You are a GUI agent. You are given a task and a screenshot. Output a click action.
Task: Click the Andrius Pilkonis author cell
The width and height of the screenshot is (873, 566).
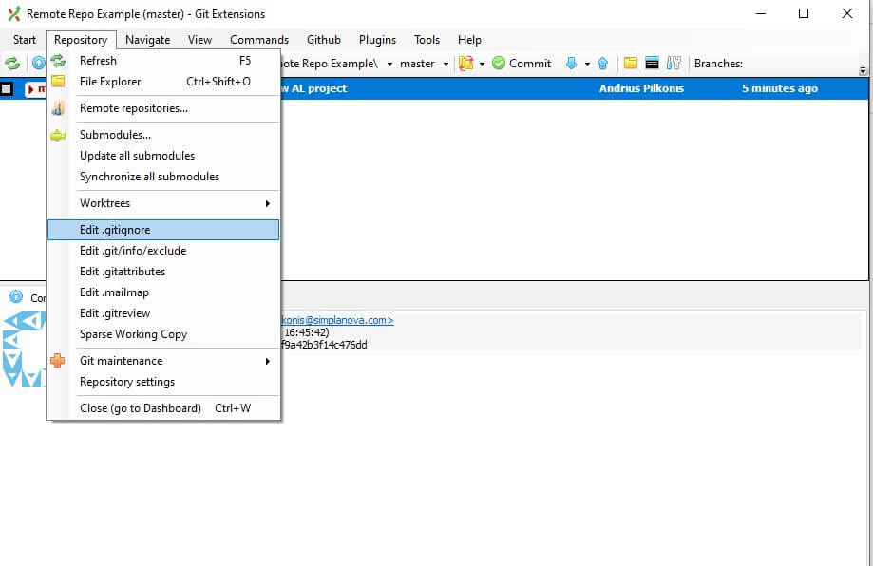coord(641,88)
